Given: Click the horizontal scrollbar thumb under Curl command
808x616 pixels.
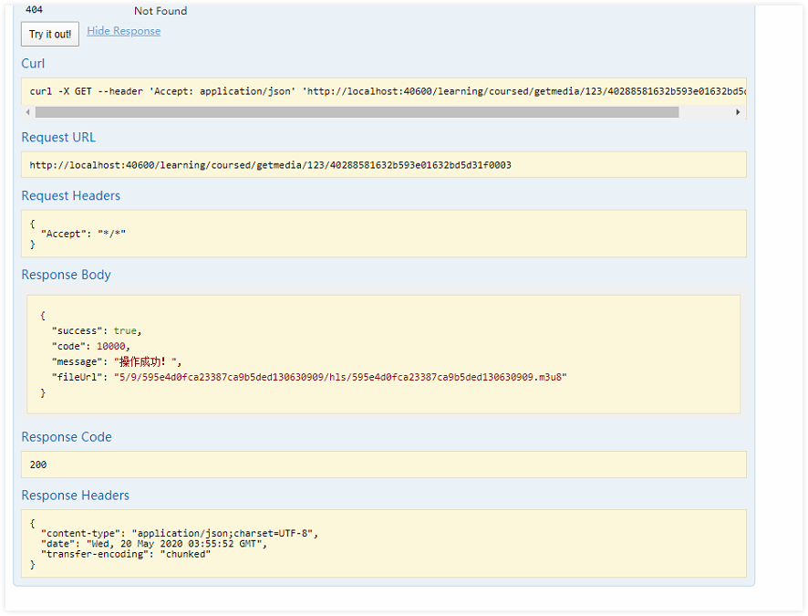Looking at the screenshot, I should point(357,112).
